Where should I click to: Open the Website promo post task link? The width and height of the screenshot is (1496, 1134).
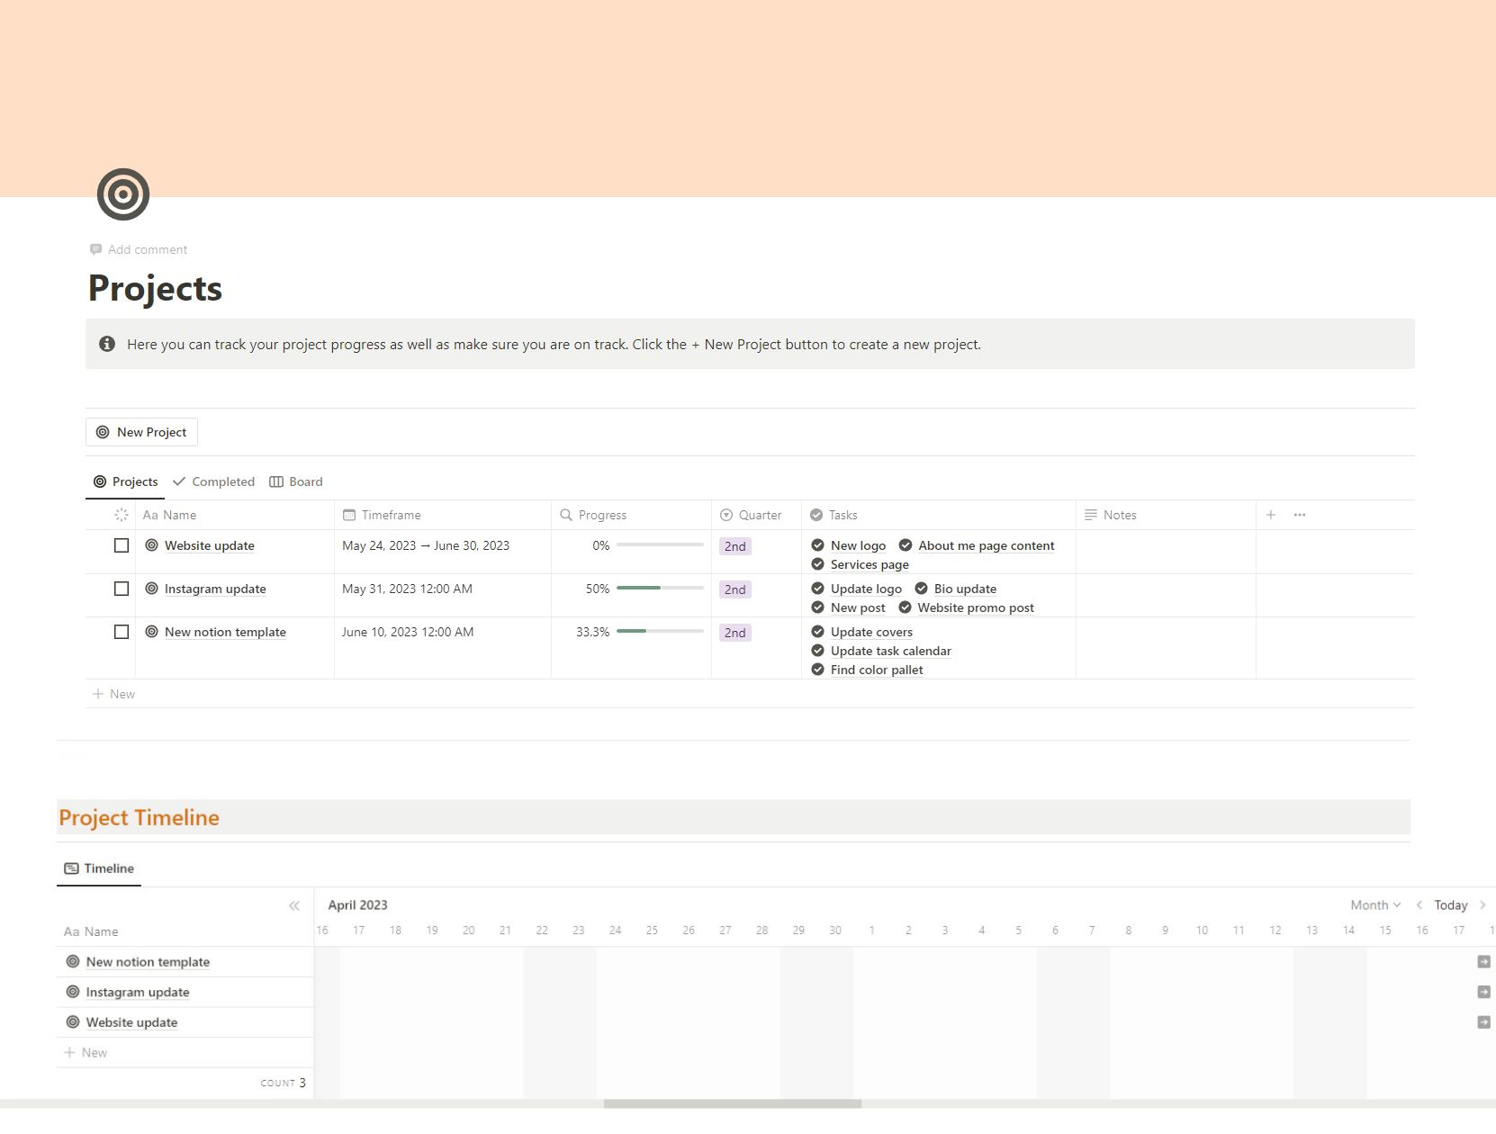pos(976,607)
